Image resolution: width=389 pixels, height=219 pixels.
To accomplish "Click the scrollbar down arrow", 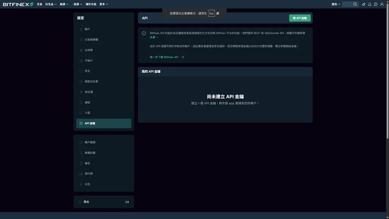I will pyautogui.click(x=387, y=217).
